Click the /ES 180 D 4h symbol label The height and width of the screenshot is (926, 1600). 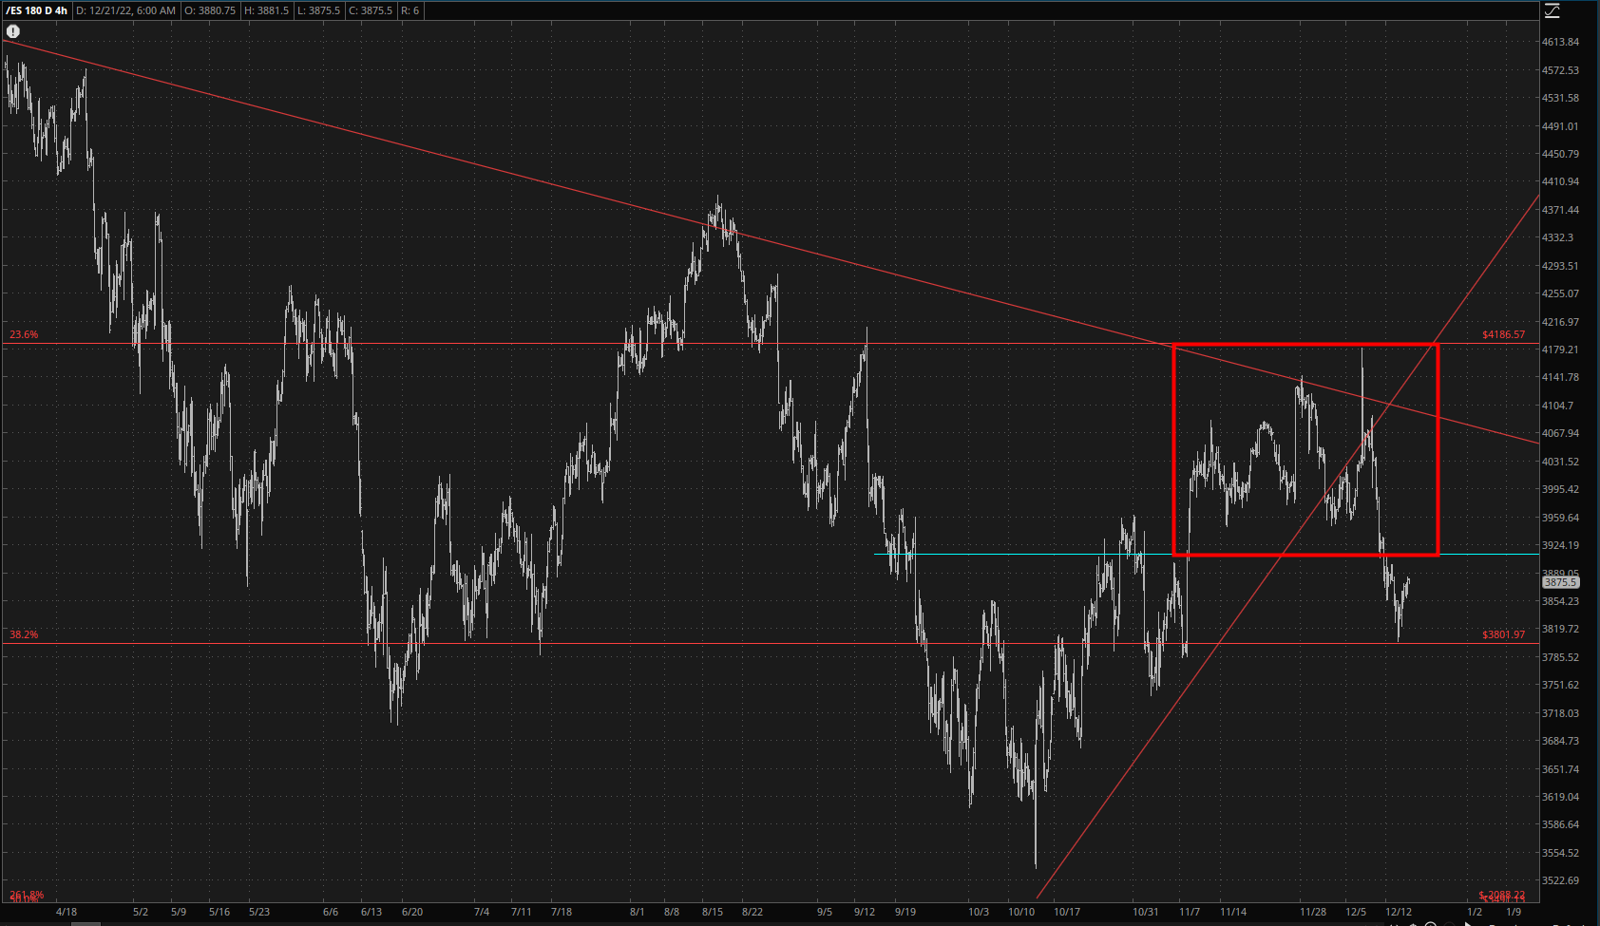tap(36, 10)
